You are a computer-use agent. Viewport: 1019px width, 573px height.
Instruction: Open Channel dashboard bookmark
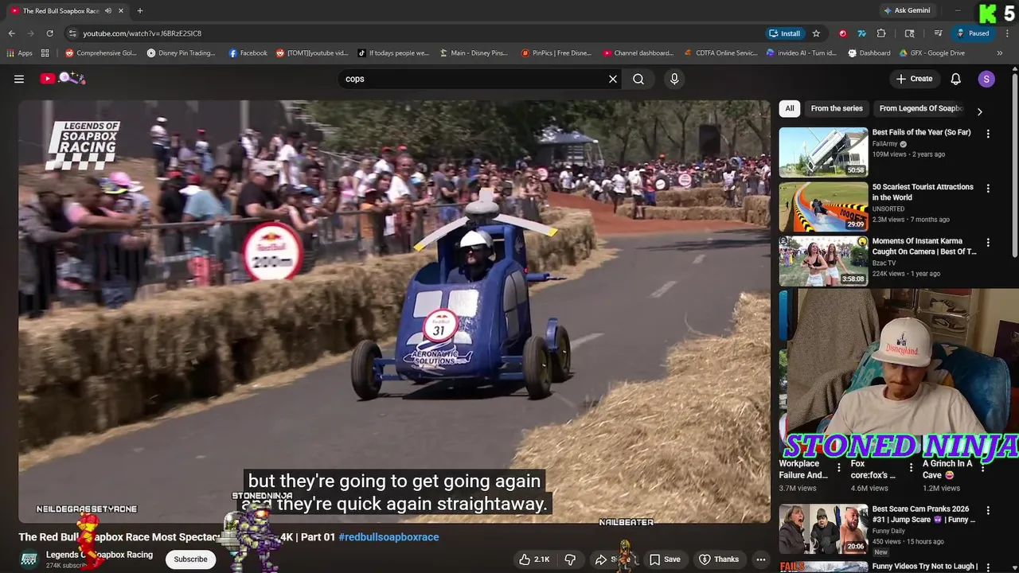[x=638, y=53]
